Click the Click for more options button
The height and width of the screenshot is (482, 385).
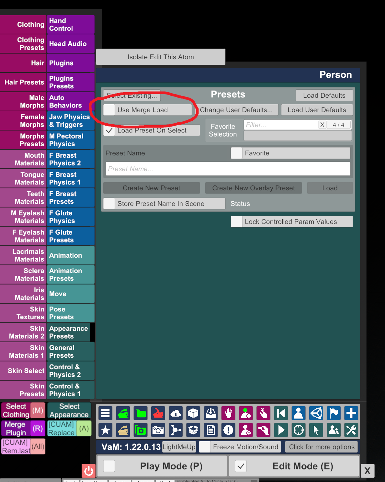tap(322, 447)
